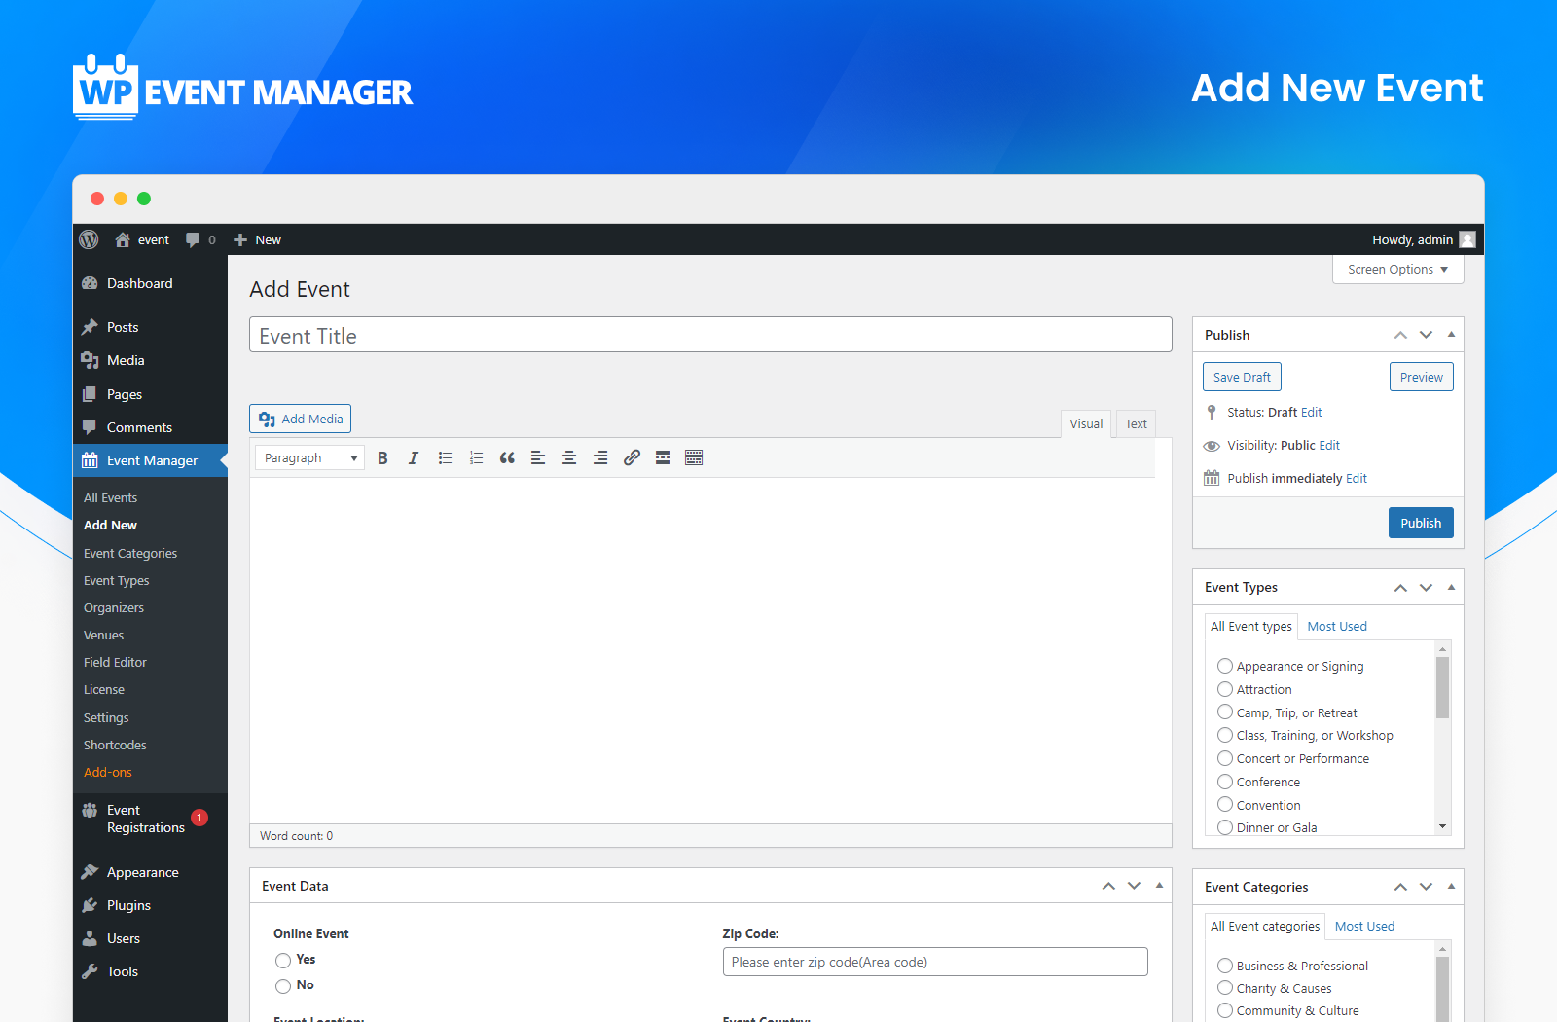Switch to the Visual editor tab
The height and width of the screenshot is (1022, 1557).
point(1086,423)
